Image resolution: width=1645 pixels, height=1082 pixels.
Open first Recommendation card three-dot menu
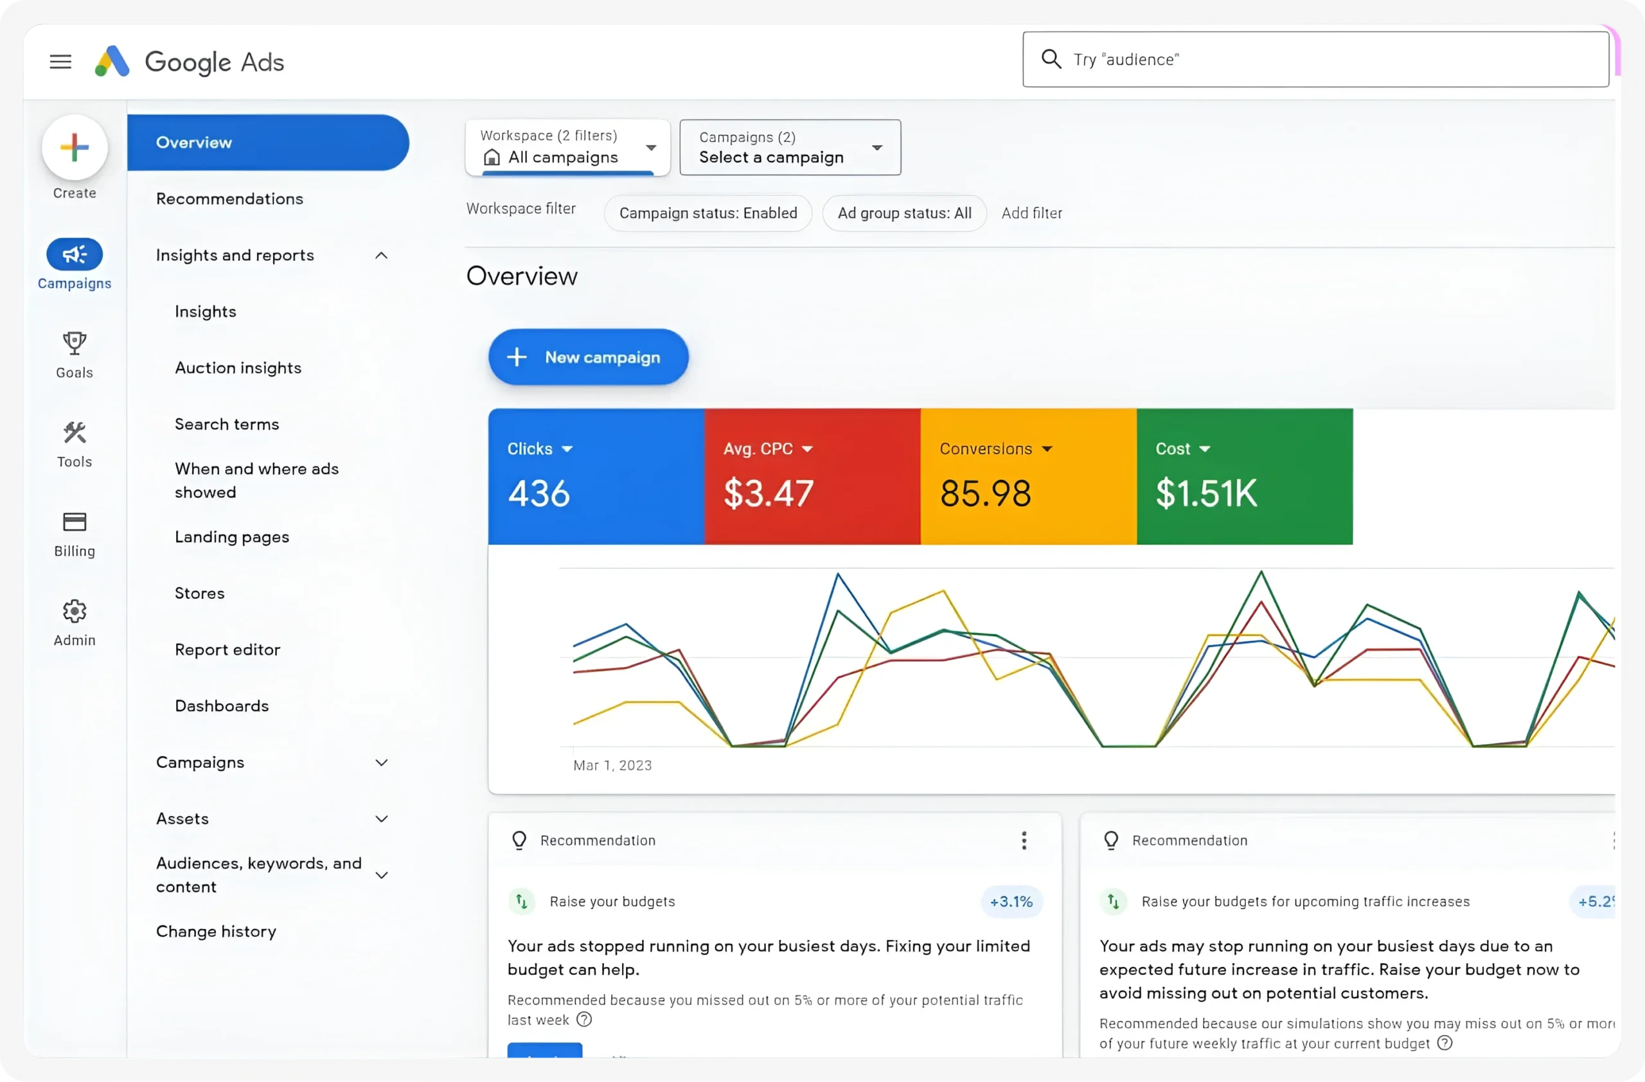[1024, 840]
